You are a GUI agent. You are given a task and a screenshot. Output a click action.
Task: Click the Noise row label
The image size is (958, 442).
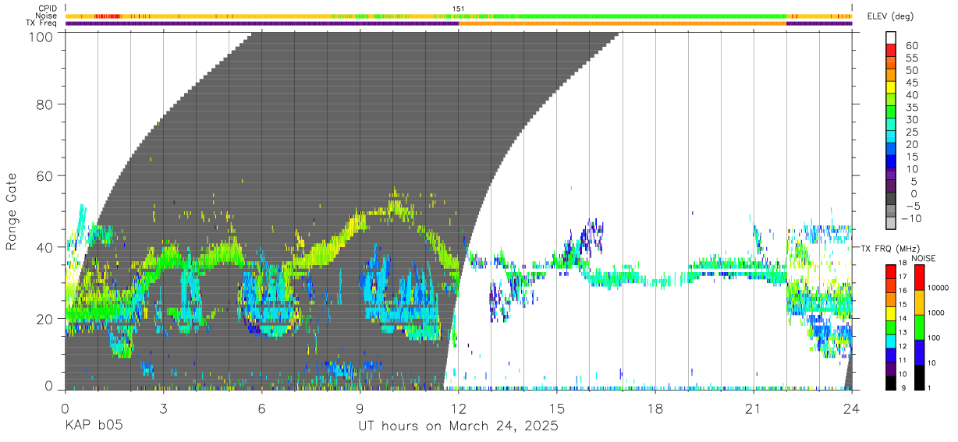point(48,16)
